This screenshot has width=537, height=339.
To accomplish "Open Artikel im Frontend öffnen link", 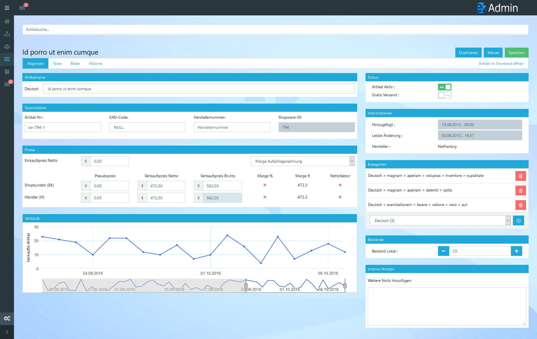I will coord(501,64).
